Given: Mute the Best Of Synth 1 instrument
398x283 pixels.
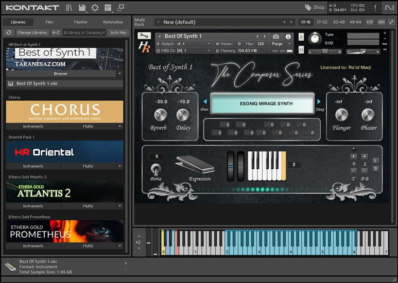Looking at the screenshot, I should 301,50.
